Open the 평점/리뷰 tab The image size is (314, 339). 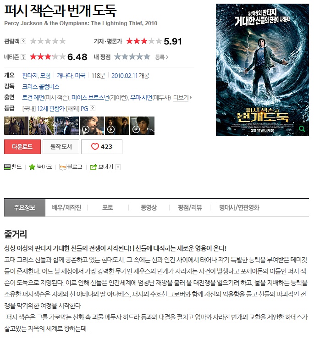point(190,207)
